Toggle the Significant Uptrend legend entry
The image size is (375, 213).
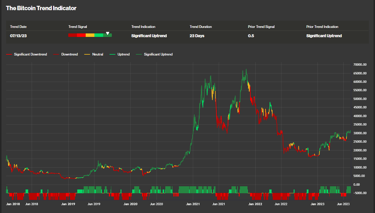pyautogui.click(x=154, y=54)
